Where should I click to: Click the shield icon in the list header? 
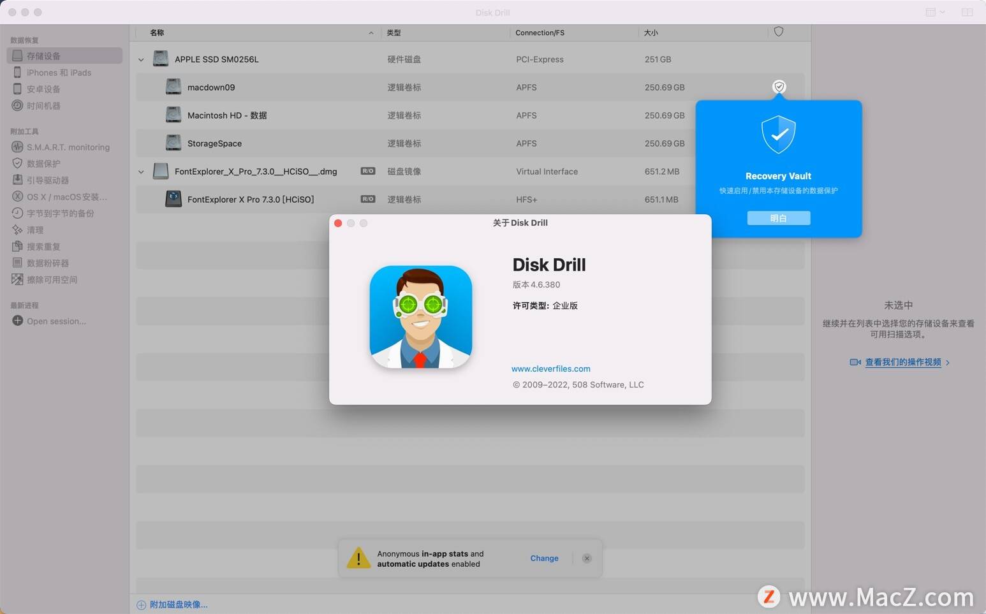click(779, 32)
